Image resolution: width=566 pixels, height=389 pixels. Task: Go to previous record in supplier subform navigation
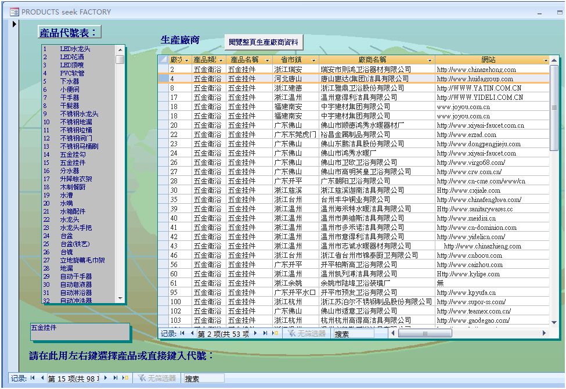point(192,333)
